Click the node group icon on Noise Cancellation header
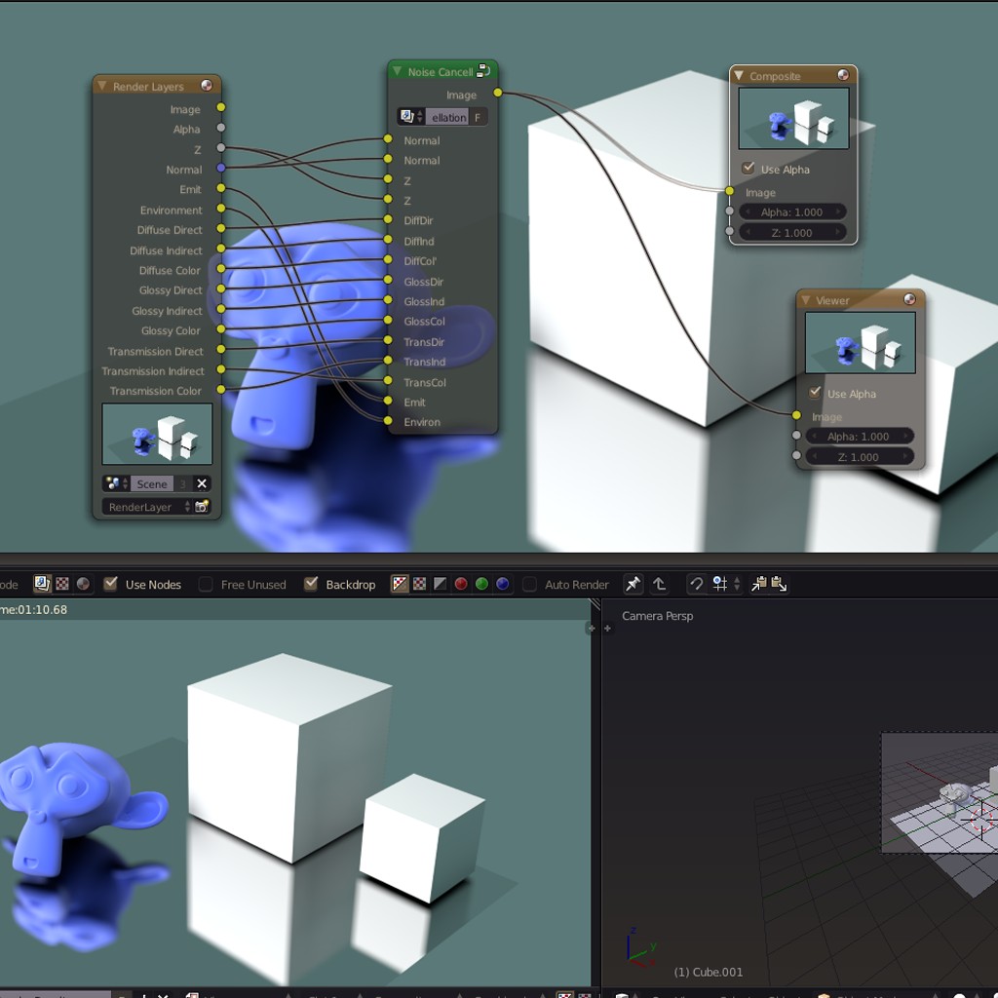Image resolution: width=998 pixels, height=998 pixels. tap(483, 72)
